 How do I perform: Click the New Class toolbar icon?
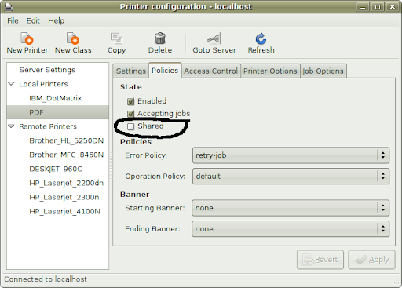pos(73,38)
